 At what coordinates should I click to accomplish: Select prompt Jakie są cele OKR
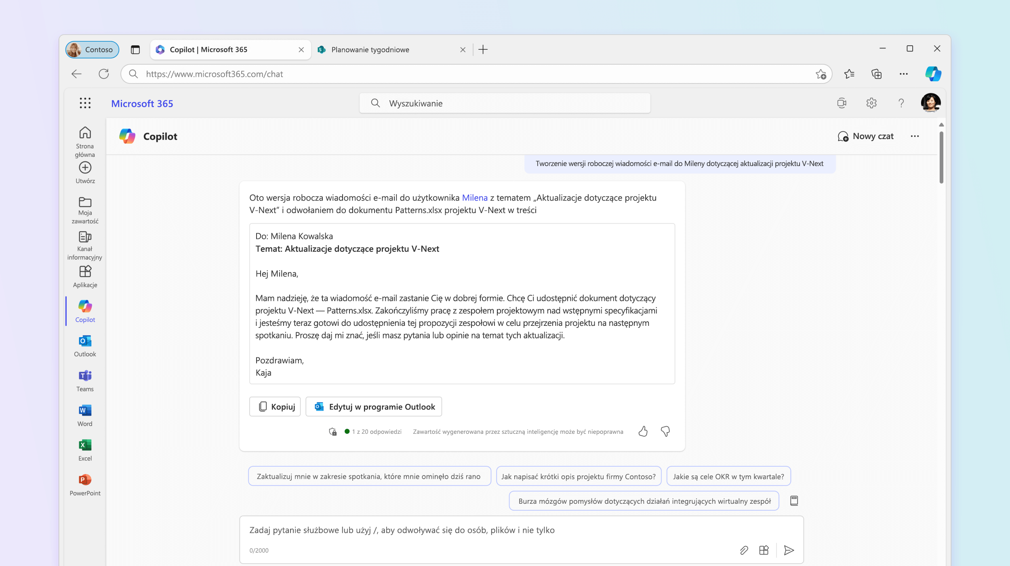tap(728, 476)
